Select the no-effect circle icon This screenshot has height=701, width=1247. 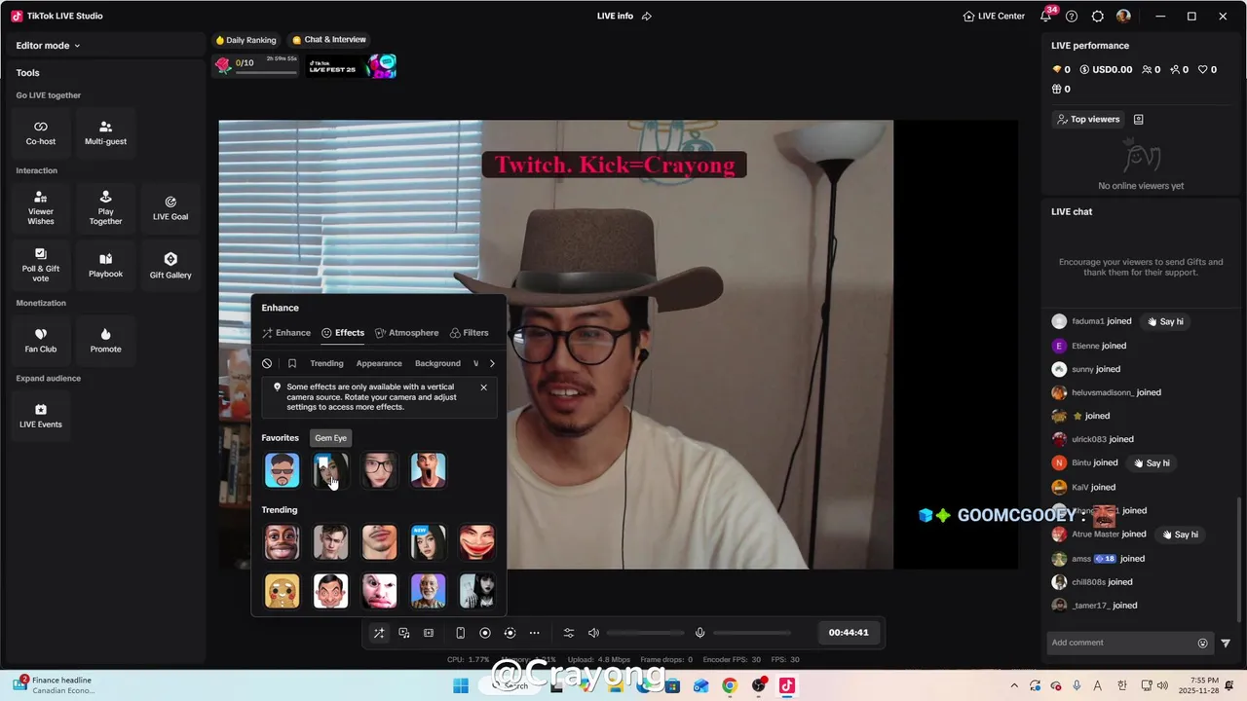pyautogui.click(x=267, y=363)
